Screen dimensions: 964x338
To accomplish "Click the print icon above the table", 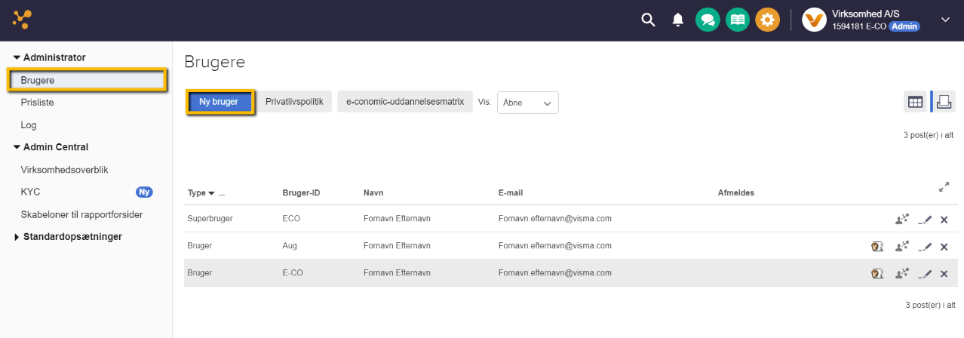I will 944,102.
